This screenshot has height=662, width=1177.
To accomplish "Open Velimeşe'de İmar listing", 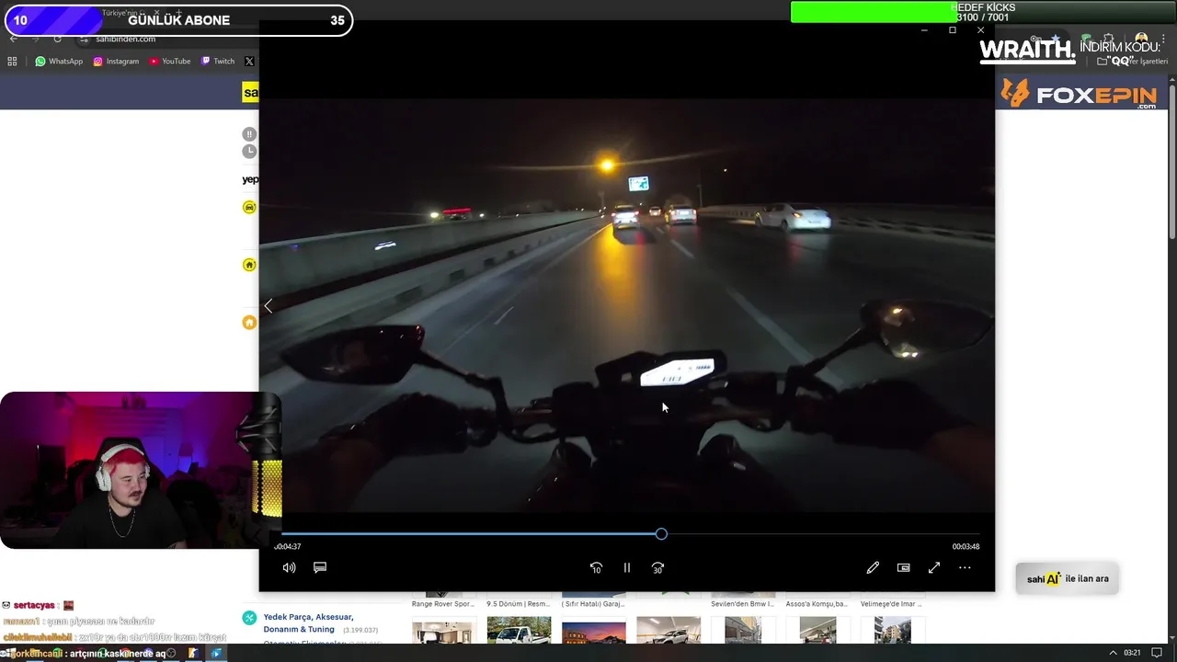I will pos(892,604).
